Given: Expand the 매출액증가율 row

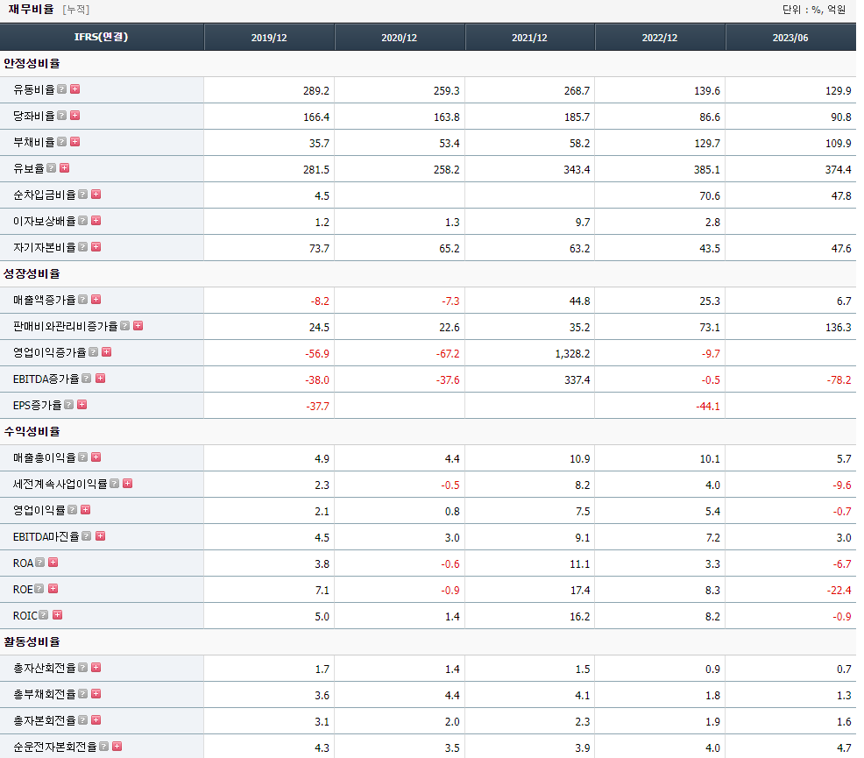Looking at the screenshot, I should (x=96, y=300).
